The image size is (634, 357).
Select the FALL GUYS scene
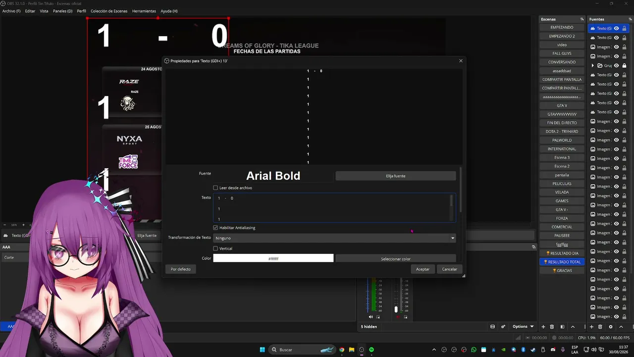[562, 54]
